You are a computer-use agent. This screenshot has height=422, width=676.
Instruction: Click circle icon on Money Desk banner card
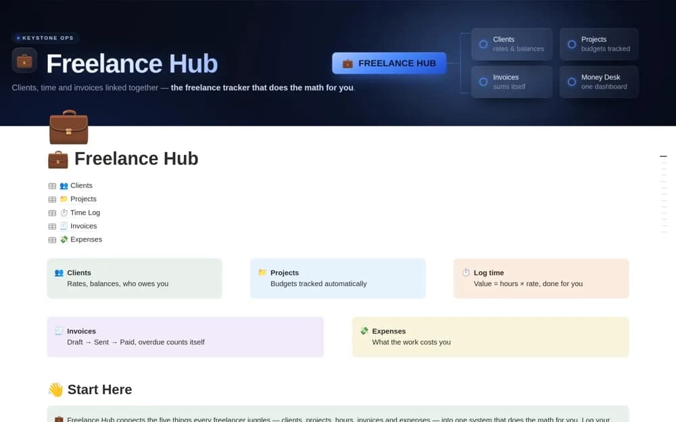[572, 82]
